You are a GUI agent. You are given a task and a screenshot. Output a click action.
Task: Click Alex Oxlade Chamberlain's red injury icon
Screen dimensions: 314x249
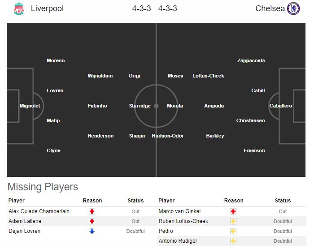[92, 211]
